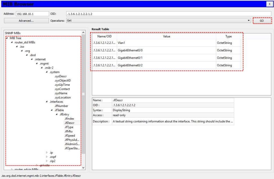
Task: Select .ifIndex in the tree
Action: click(69, 119)
